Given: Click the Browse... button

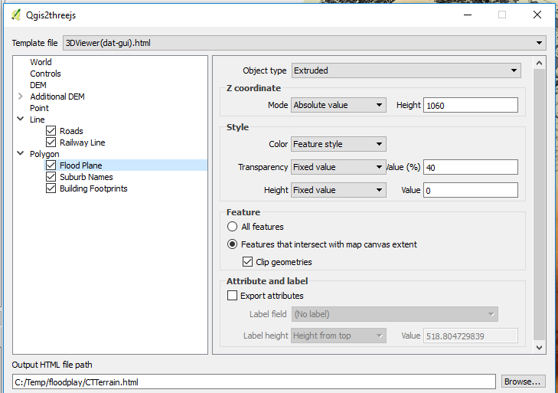Looking at the screenshot, I should (523, 382).
